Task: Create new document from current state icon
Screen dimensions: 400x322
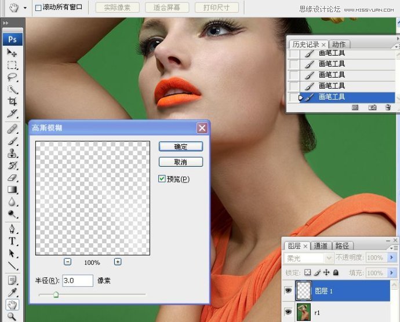Action: tap(355, 107)
